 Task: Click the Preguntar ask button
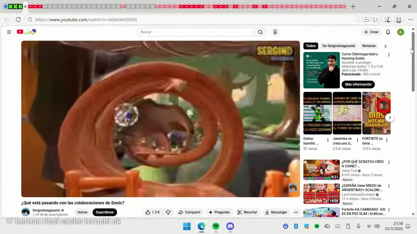point(219,212)
